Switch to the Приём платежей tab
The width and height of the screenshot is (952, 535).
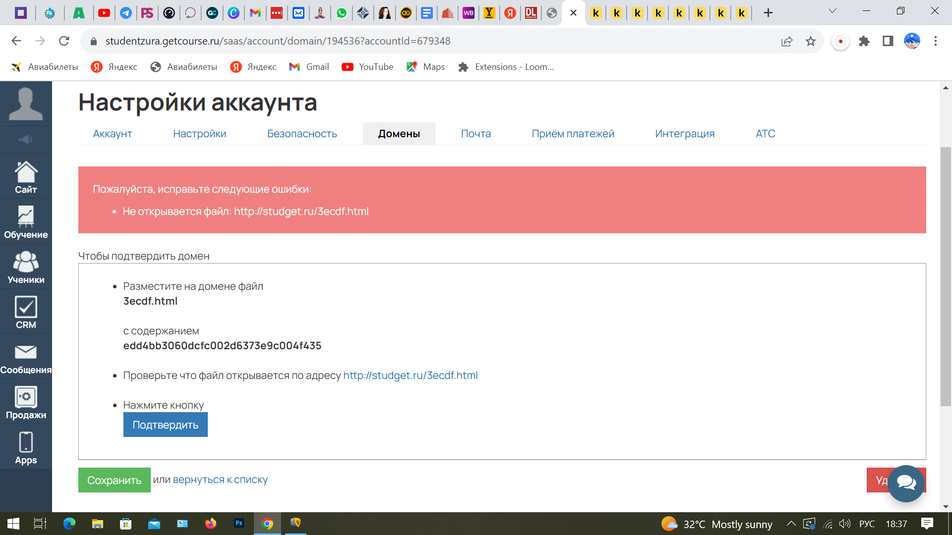tap(573, 134)
